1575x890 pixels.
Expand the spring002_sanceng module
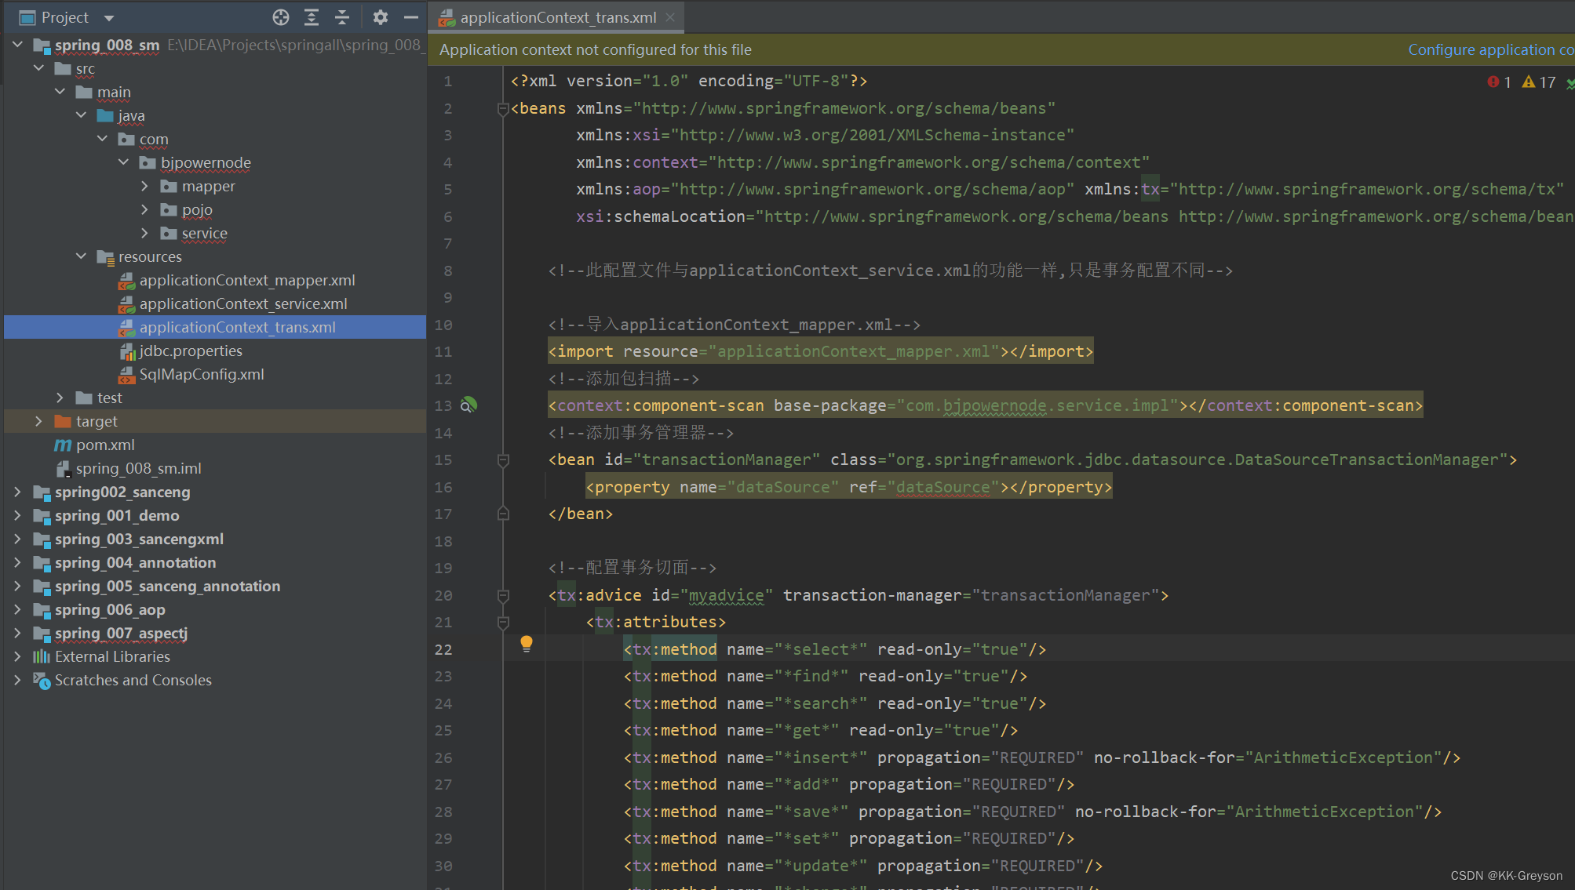(17, 492)
